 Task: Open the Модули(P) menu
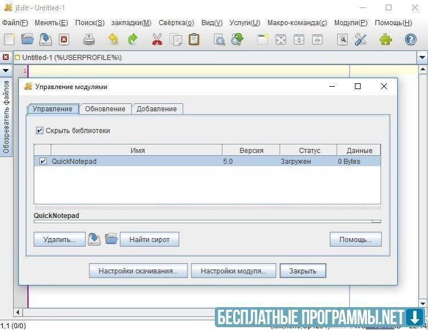click(350, 23)
